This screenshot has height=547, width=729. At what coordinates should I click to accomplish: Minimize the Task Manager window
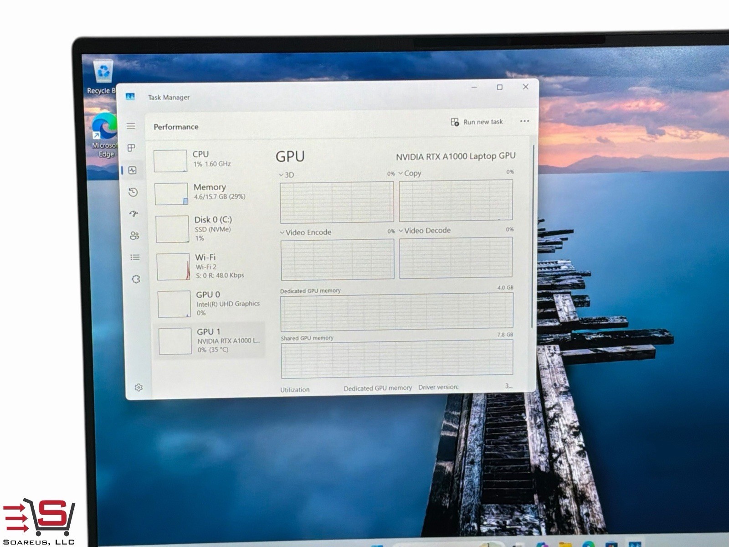click(x=474, y=88)
